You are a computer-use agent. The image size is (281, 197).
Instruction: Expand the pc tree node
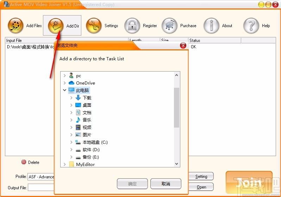[65, 76]
